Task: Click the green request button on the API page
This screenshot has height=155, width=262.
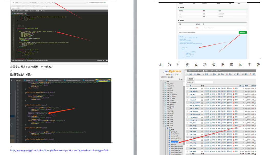Action: pyautogui.click(x=243, y=32)
